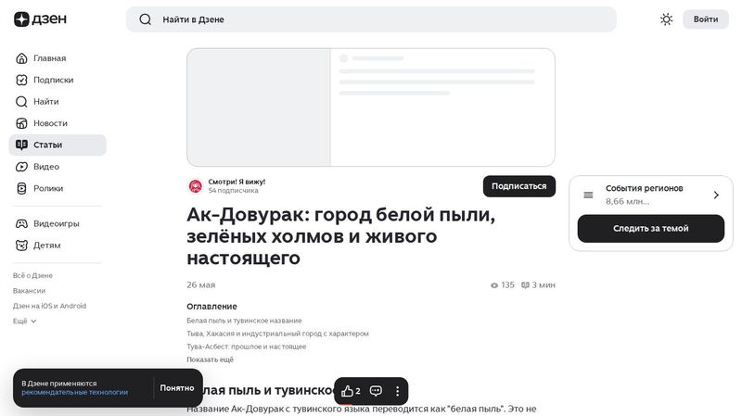The image size is (742, 416).
Task: Expand the Ещё menu in sidebar
Action: click(x=24, y=321)
